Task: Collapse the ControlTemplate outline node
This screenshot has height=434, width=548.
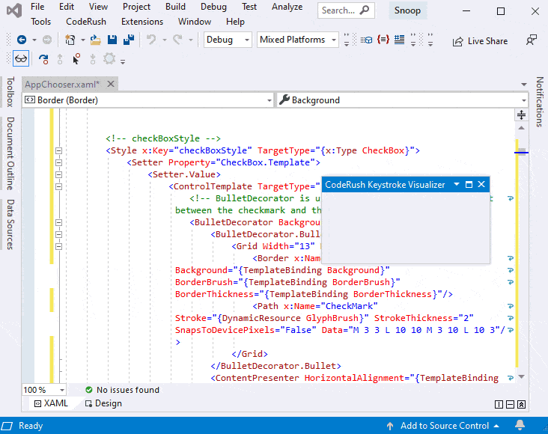Action: coord(58,186)
